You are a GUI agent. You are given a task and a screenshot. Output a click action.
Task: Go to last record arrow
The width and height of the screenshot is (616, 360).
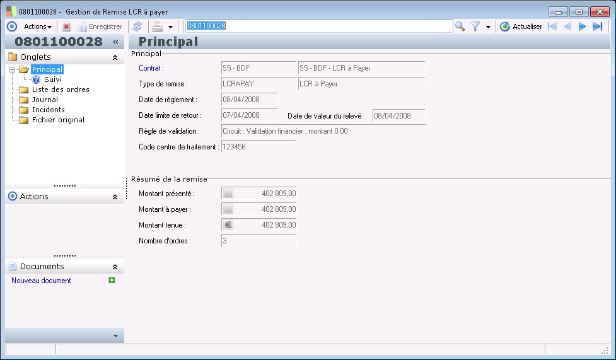598,26
